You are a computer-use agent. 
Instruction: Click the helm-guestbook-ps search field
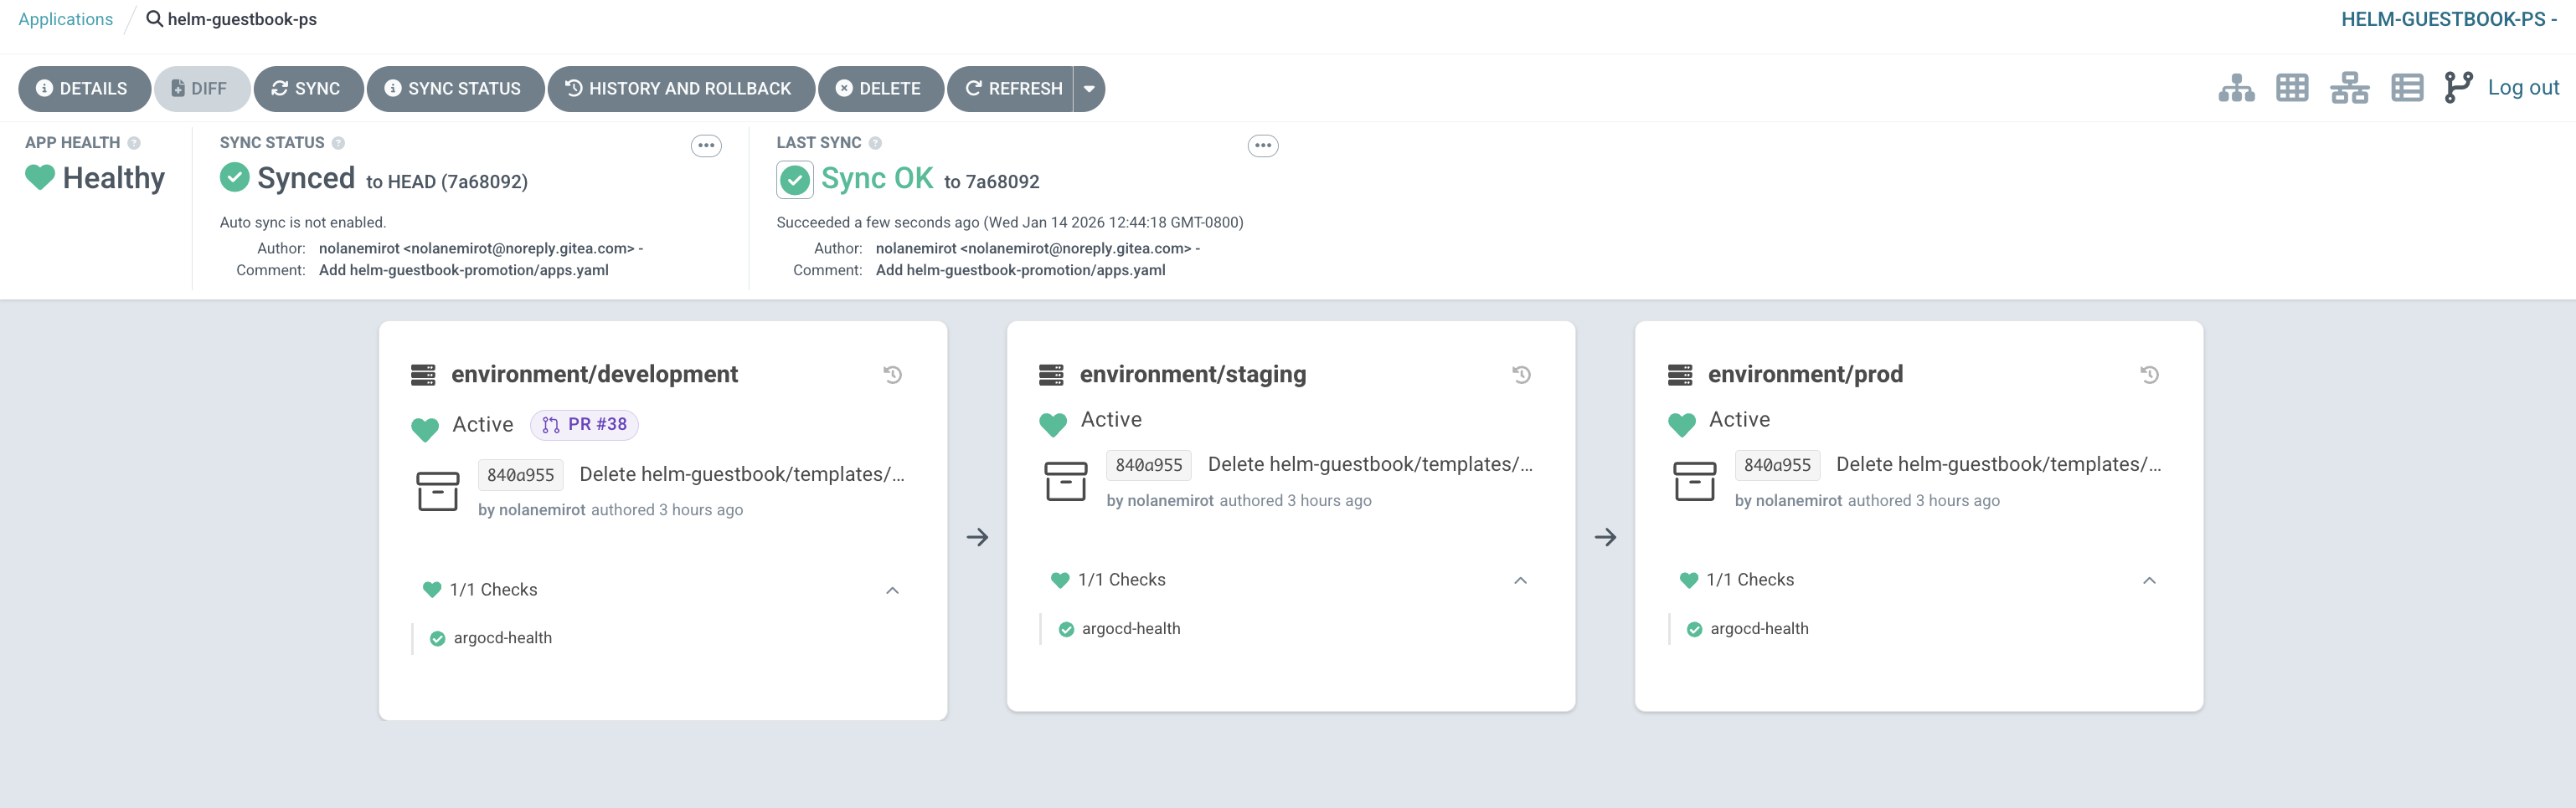[242, 19]
